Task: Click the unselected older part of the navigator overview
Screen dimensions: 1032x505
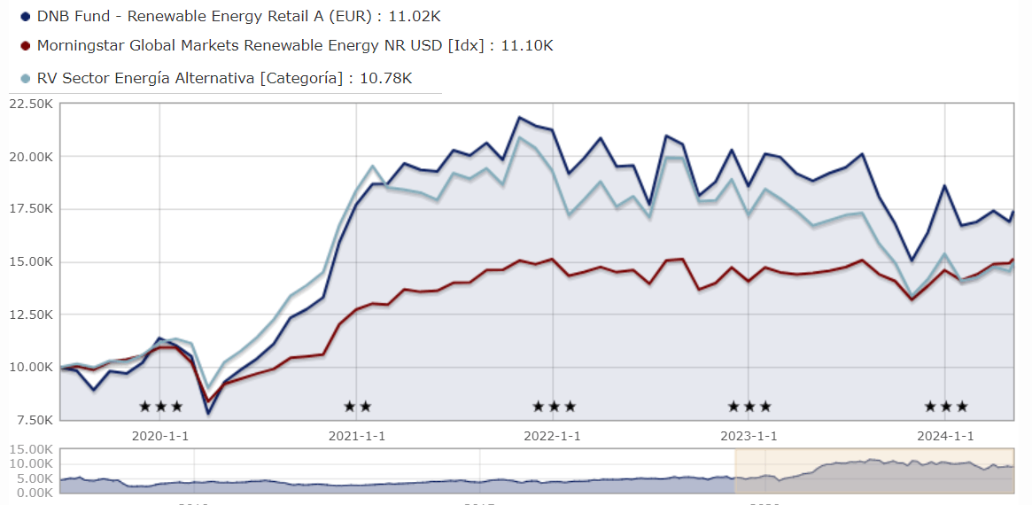Action: point(397,470)
